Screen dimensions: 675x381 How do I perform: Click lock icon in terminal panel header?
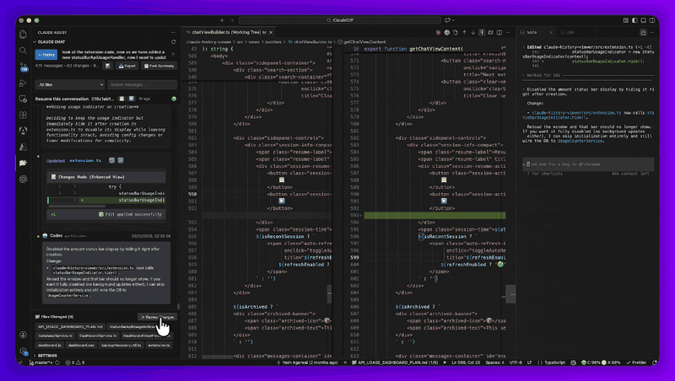coord(643,32)
